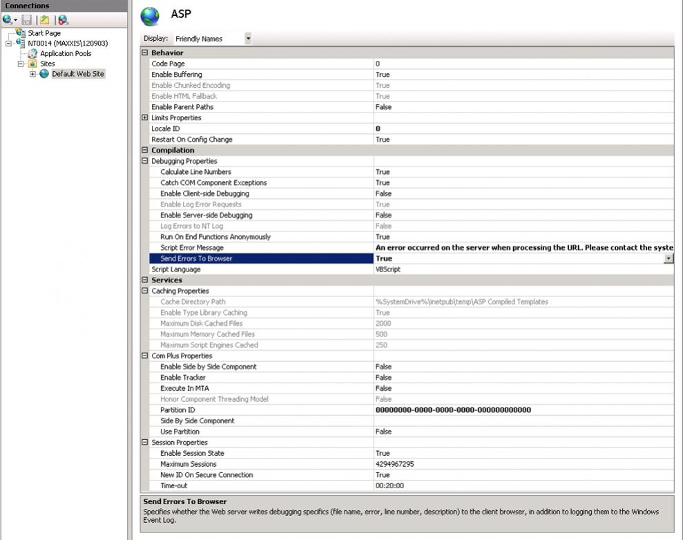Click the Cache Directory Path row

[411, 301]
